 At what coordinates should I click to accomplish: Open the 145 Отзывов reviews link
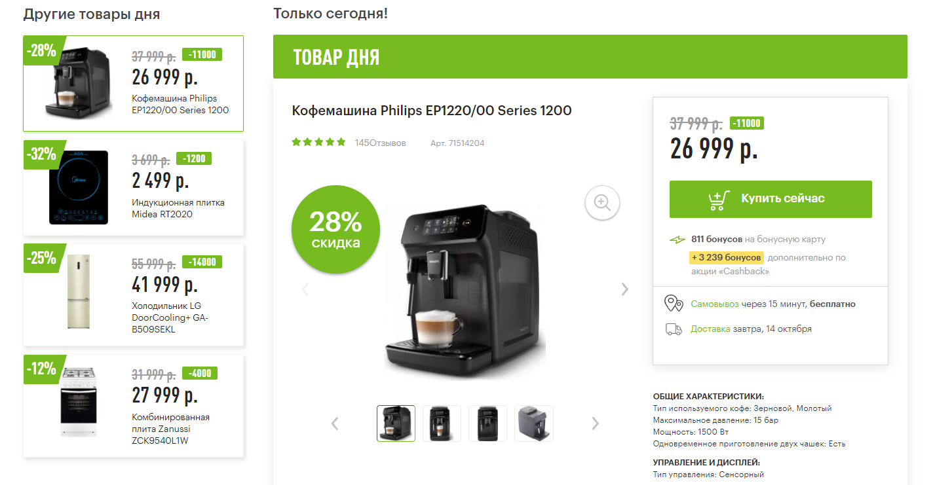coord(381,143)
